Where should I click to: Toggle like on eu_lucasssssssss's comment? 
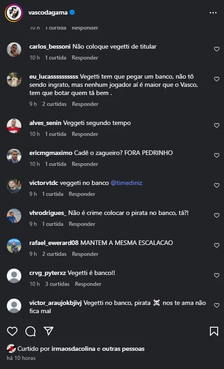(x=216, y=79)
